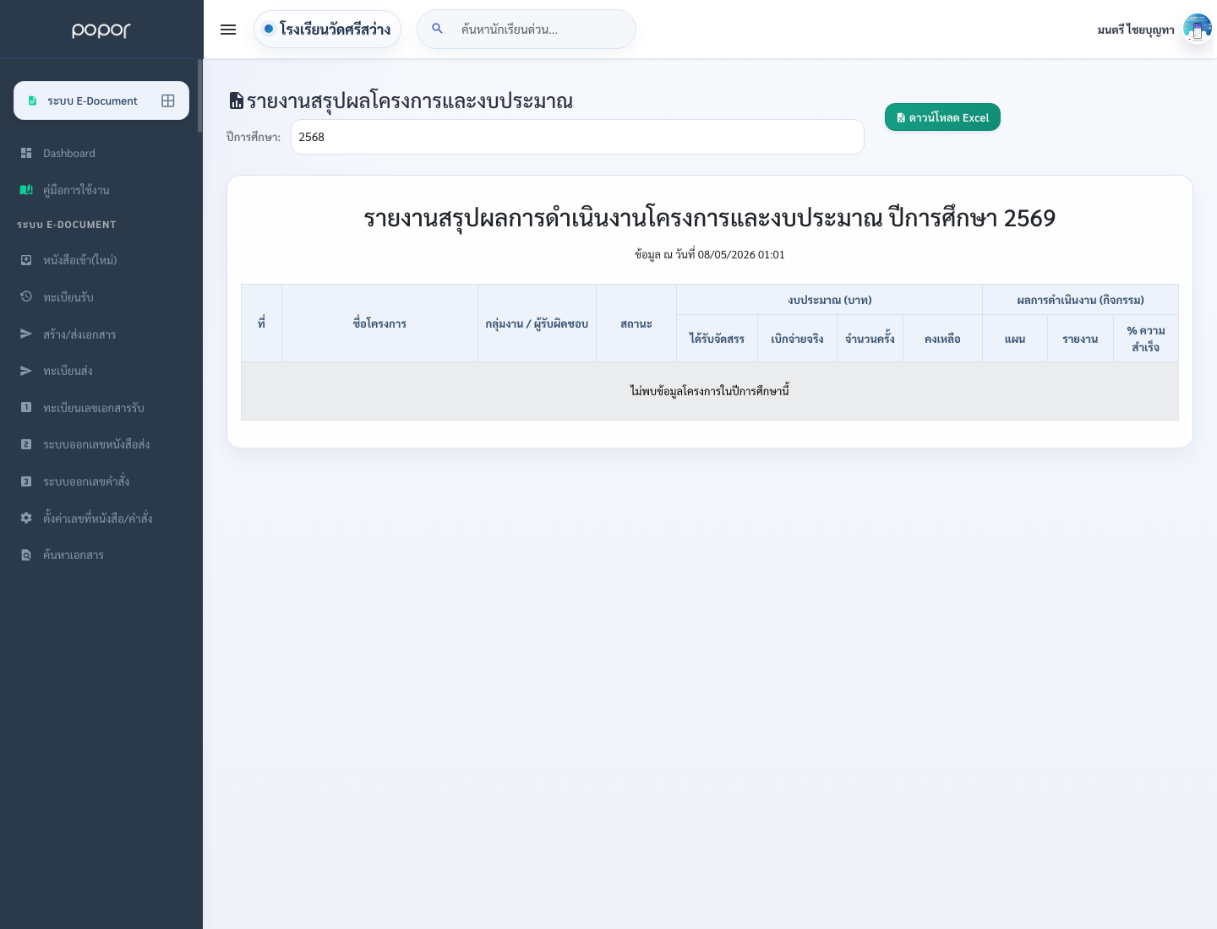1217x929 pixels.
Task: Click the คงเหลือ column header
Action: [942, 339]
